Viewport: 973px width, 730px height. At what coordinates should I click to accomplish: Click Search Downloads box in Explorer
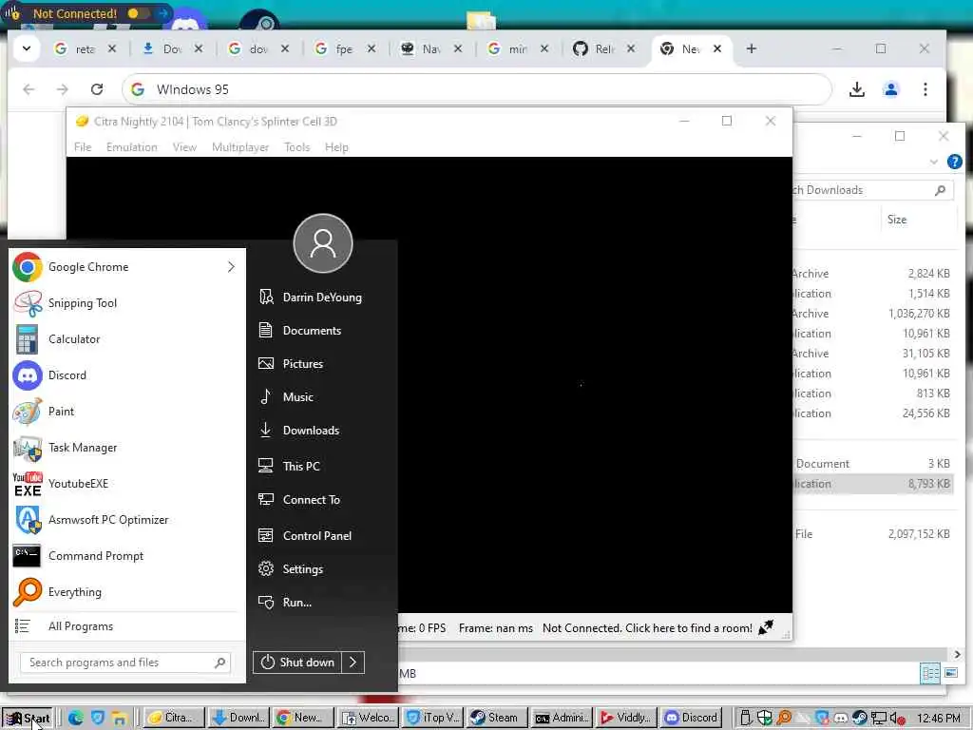tap(872, 190)
